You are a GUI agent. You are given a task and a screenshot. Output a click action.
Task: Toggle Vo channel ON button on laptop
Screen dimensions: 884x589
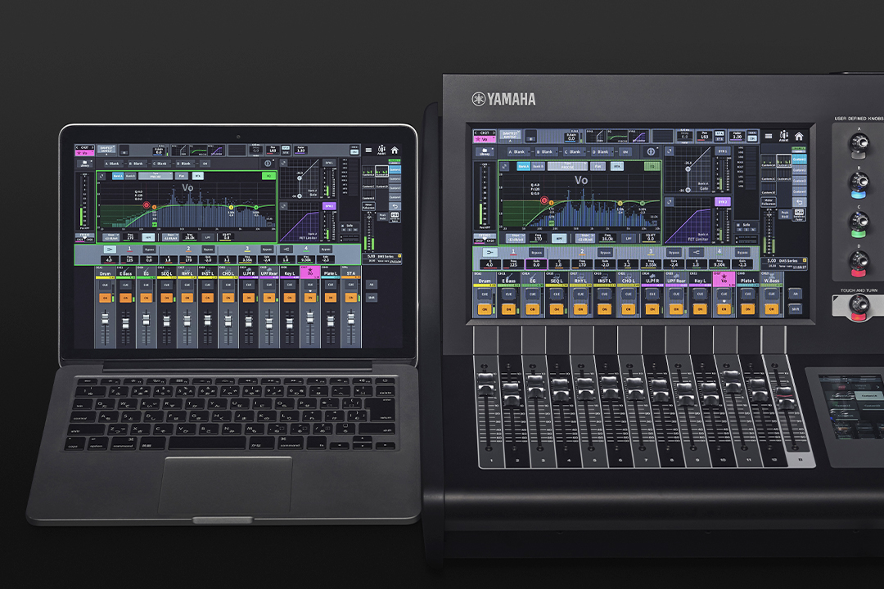coord(310,298)
